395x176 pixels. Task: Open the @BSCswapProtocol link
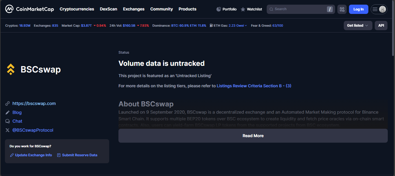pyautogui.click(x=33, y=130)
